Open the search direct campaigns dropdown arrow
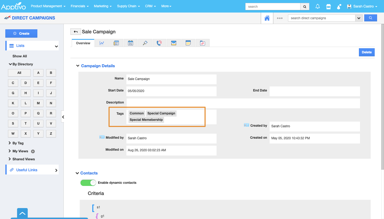The image size is (384, 219). [x=359, y=18]
